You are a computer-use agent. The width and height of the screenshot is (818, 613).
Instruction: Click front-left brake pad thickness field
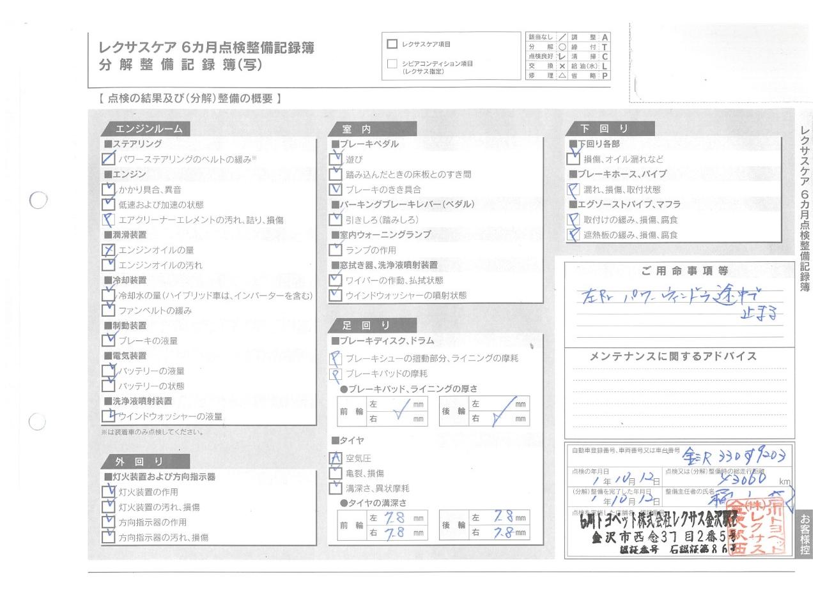click(x=397, y=404)
